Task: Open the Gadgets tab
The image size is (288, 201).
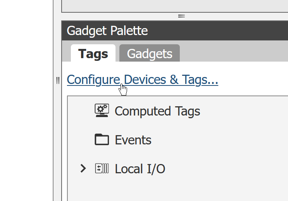Action: [149, 53]
